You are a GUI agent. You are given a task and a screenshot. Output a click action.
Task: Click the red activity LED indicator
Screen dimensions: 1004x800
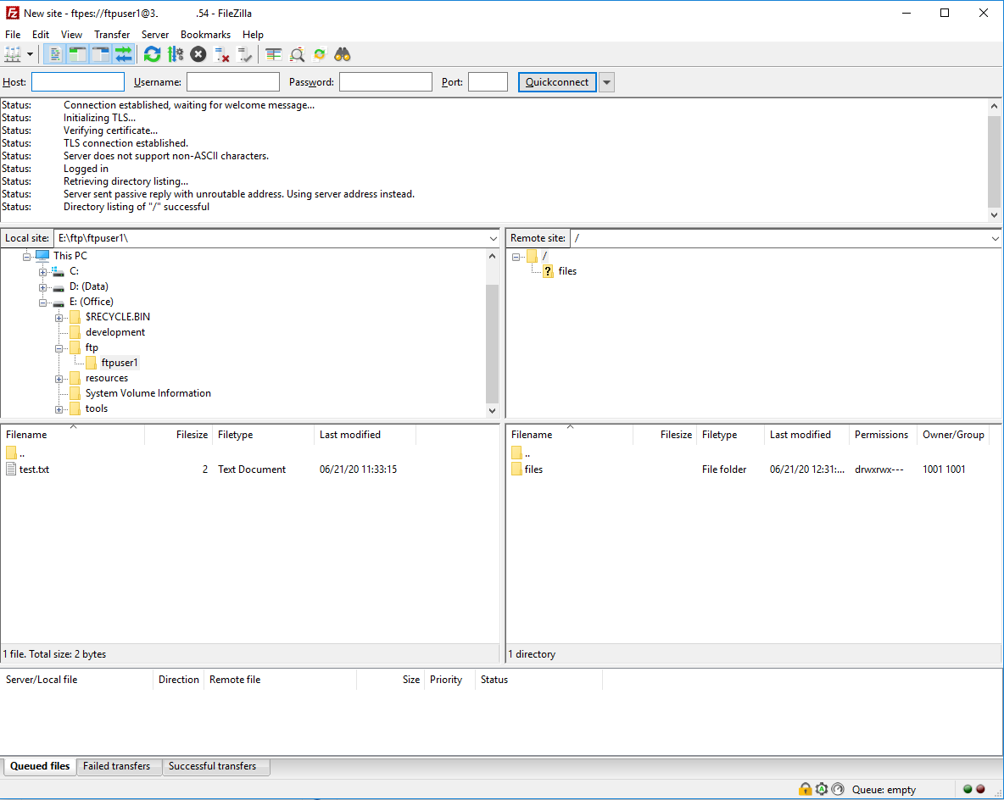(980, 789)
